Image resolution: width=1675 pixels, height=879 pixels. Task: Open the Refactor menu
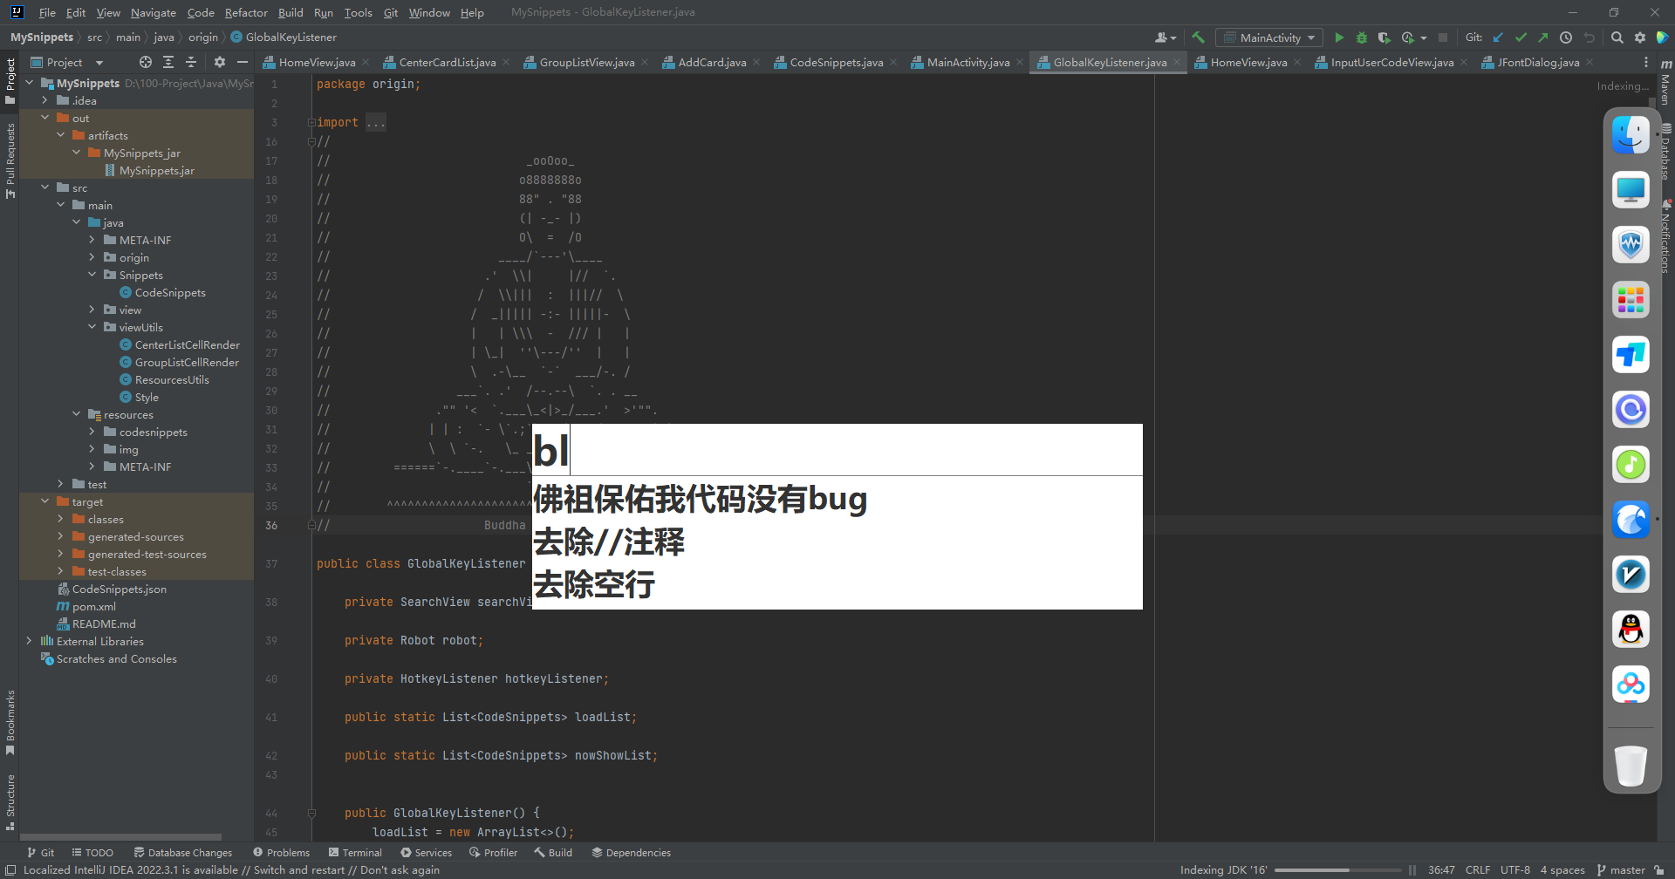click(x=246, y=12)
